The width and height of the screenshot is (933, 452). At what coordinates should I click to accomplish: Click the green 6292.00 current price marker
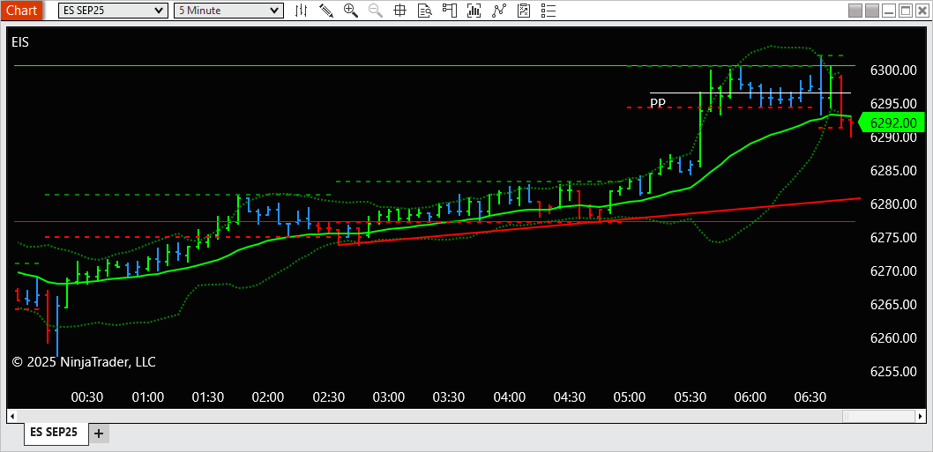892,123
